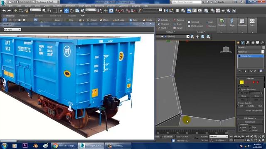Open the Modifiers menu
Screen dimensions: 266x149
tap(57, 6)
